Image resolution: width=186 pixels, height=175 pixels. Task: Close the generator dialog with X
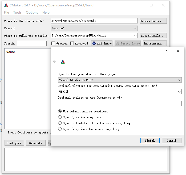point(178,51)
